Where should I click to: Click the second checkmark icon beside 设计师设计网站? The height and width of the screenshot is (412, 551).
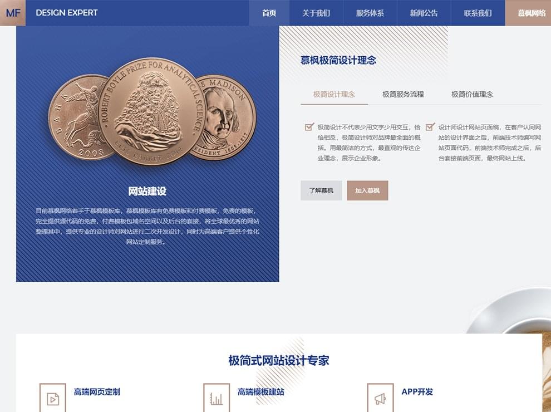click(x=430, y=126)
